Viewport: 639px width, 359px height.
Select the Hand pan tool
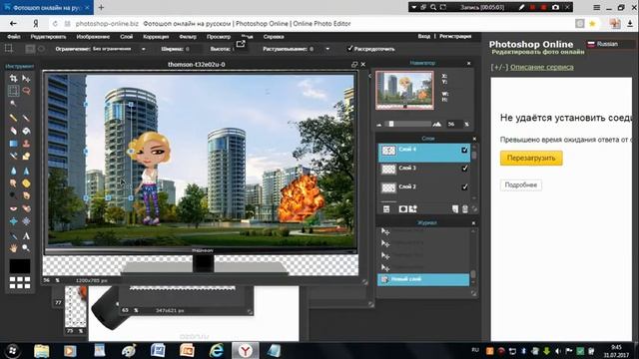13,248
